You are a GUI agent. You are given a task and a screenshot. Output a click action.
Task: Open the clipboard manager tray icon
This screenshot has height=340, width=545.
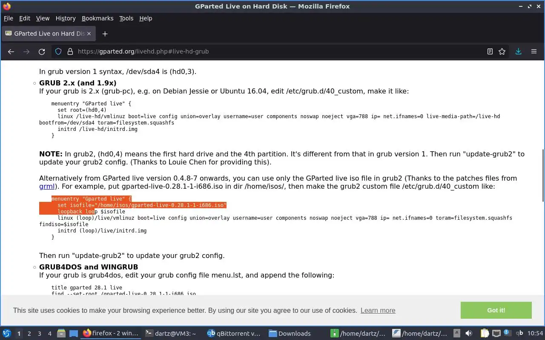tap(485, 333)
